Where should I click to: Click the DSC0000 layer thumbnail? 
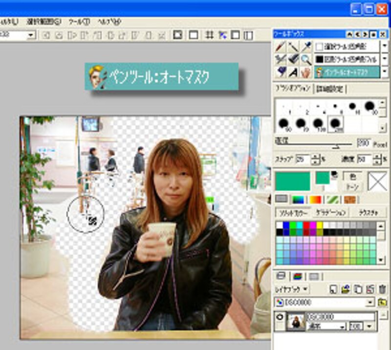(x=295, y=322)
